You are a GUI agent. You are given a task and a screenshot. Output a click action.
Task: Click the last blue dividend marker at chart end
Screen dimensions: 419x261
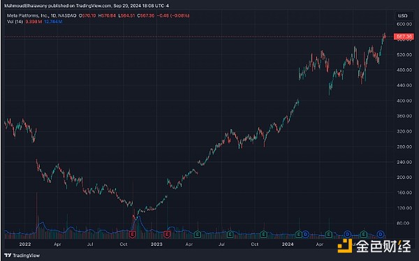click(x=381, y=234)
